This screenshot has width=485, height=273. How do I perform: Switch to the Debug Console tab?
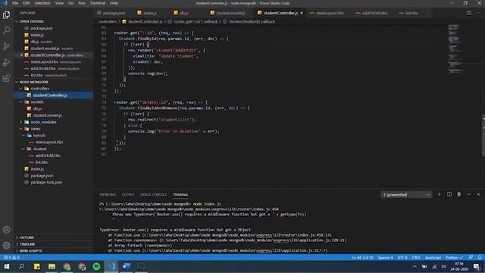(x=153, y=195)
